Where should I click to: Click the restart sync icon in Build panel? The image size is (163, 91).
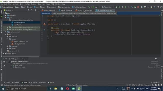coord(4,62)
